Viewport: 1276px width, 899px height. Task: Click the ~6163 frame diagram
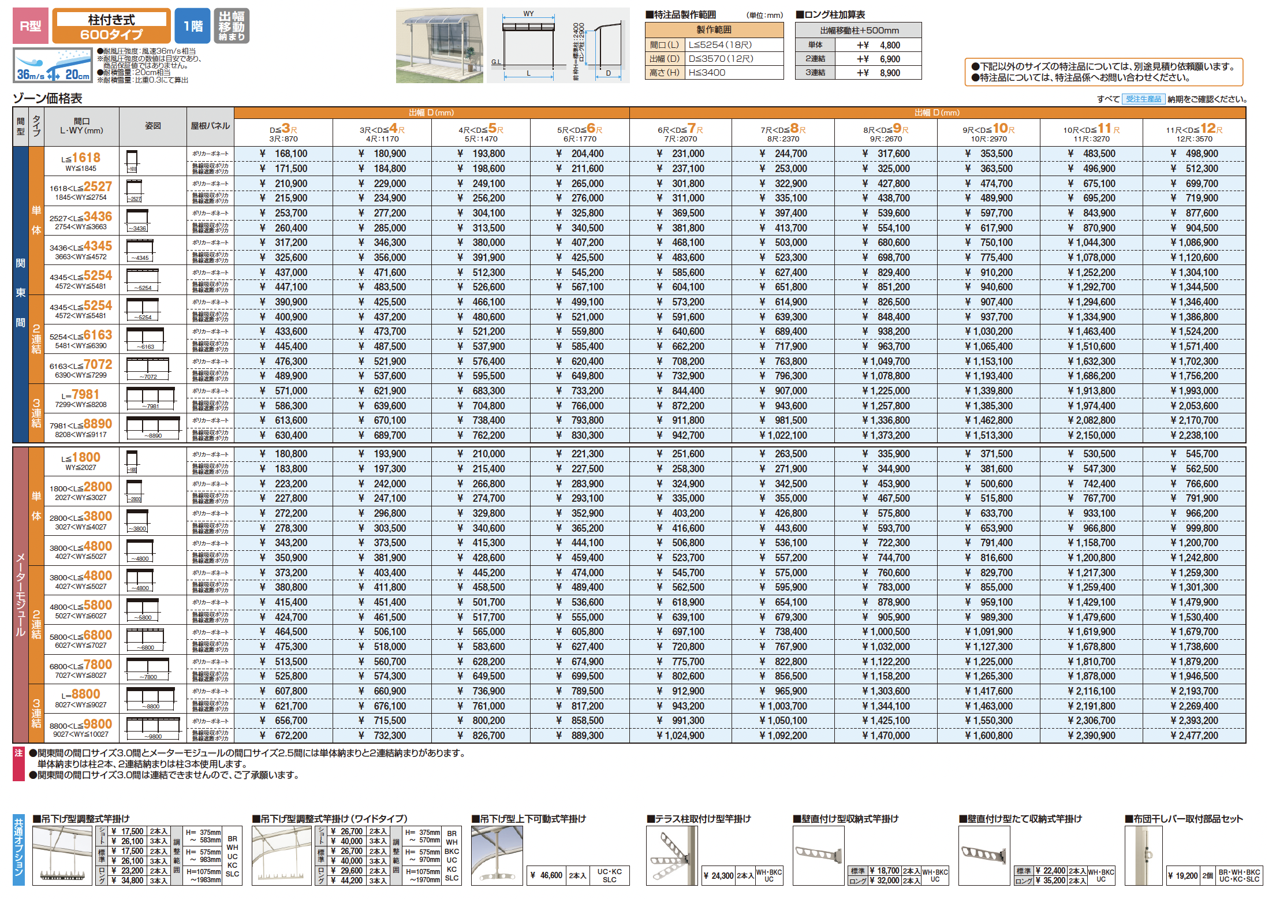(145, 339)
